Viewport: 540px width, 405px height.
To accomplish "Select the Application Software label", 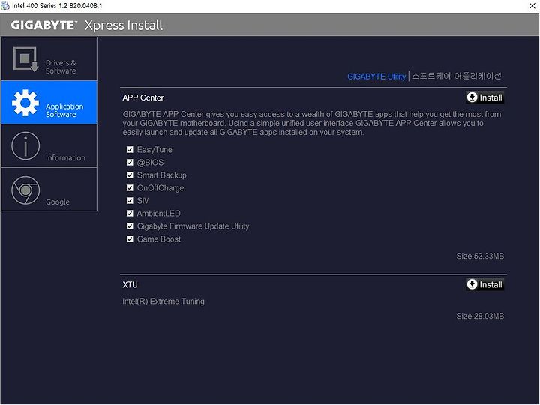I will coord(64,110).
